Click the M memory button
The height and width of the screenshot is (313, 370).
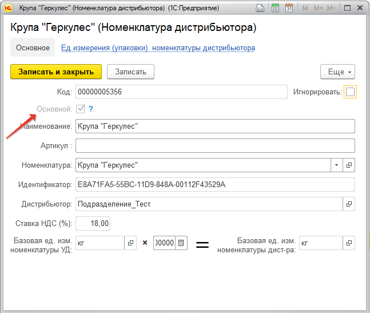(305, 8)
